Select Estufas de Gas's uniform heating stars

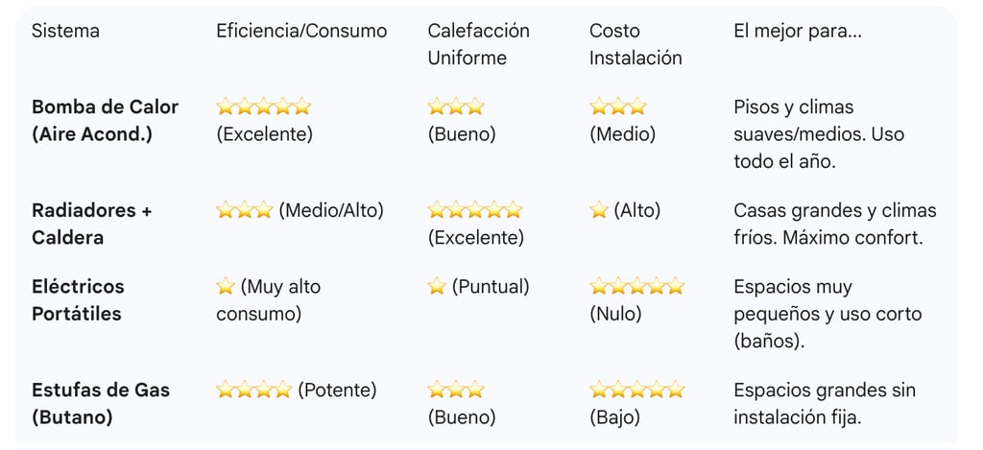456,390
